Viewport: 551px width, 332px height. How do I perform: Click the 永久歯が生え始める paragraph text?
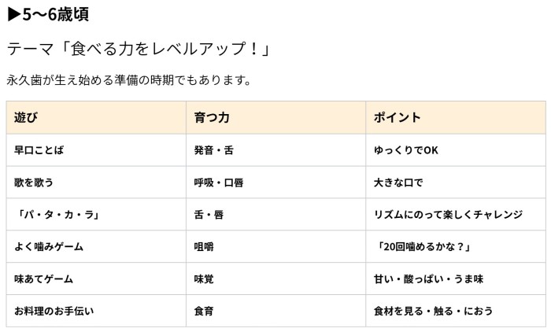128,80
